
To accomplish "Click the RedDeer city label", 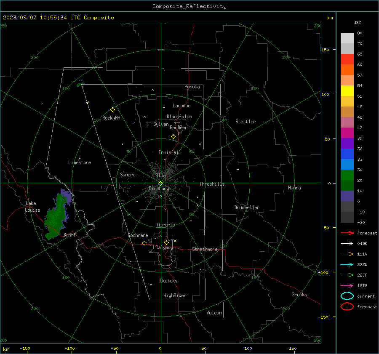I will pos(179,128).
